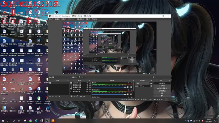The image size is (219, 123).
Task: Click the 开始录制 start recording button
Action: (x=162, y=86)
